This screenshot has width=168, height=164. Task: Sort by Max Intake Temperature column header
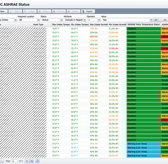60,25
